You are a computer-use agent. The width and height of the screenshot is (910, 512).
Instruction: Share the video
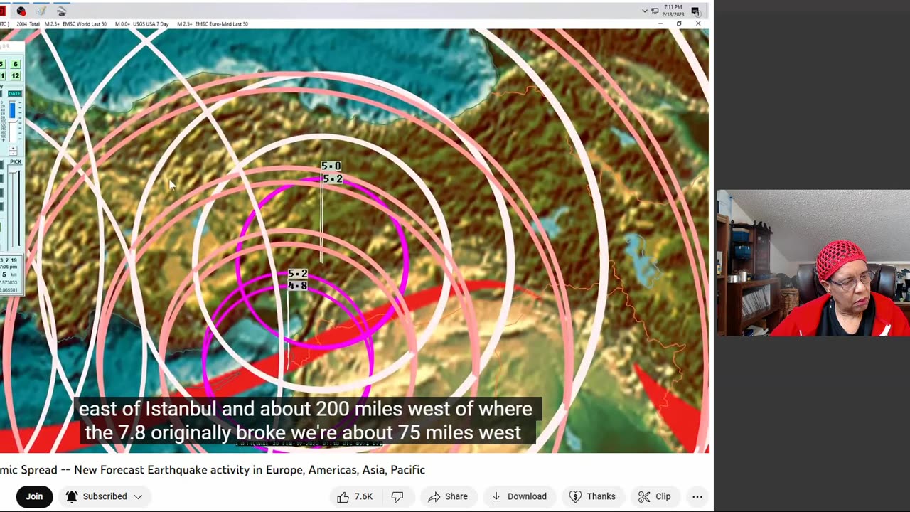pos(447,496)
